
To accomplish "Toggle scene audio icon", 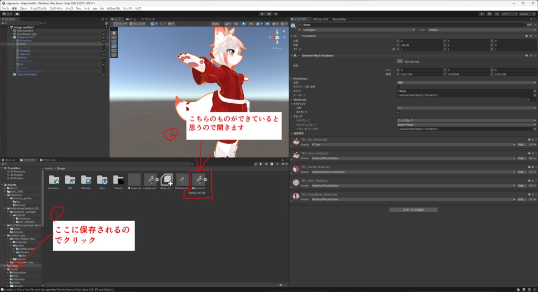I will tap(251, 24).
